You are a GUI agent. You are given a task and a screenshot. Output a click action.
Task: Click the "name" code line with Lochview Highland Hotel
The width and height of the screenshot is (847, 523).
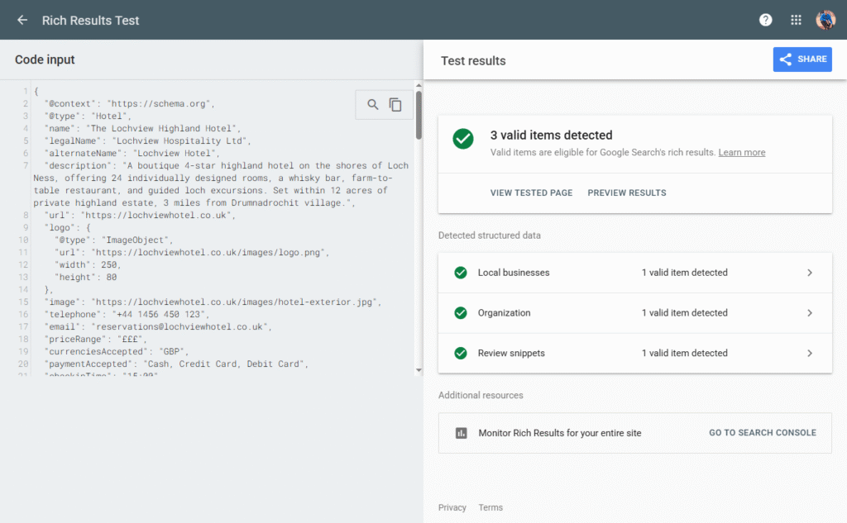pyautogui.click(x=142, y=128)
